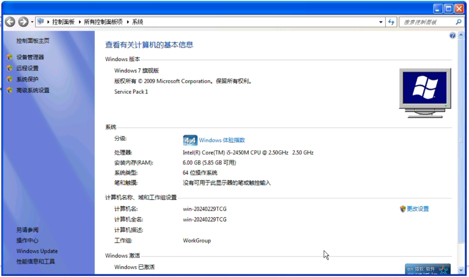
Task: Open 控制面板主页 link
Action: click(33, 41)
